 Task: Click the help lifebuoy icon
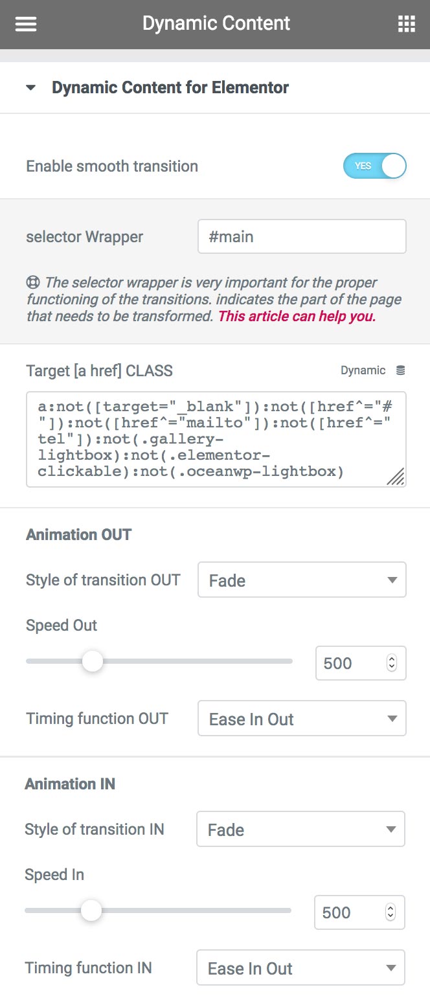pos(33,283)
